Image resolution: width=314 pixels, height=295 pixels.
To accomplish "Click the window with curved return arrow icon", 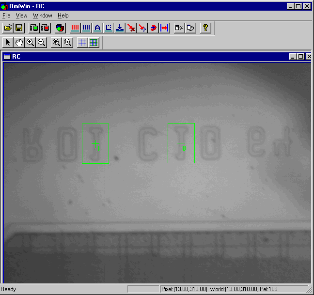I will point(190,28).
